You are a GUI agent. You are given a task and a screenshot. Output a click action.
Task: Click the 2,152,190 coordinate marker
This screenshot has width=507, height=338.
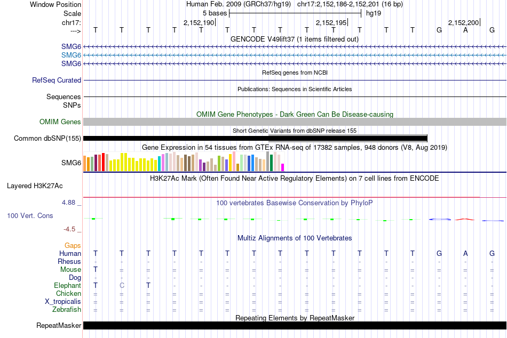(x=199, y=22)
